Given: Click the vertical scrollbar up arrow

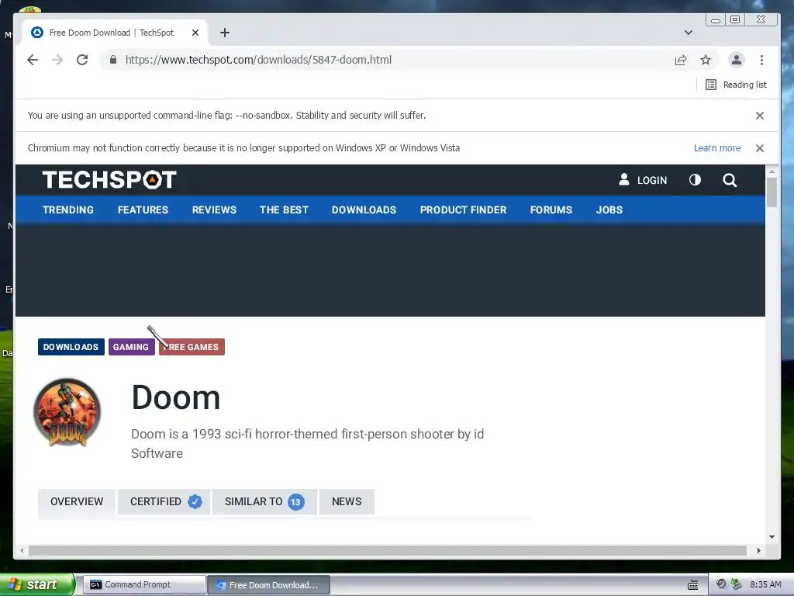Looking at the screenshot, I should (772, 172).
